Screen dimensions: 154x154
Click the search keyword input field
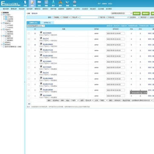click(x=89, y=17)
